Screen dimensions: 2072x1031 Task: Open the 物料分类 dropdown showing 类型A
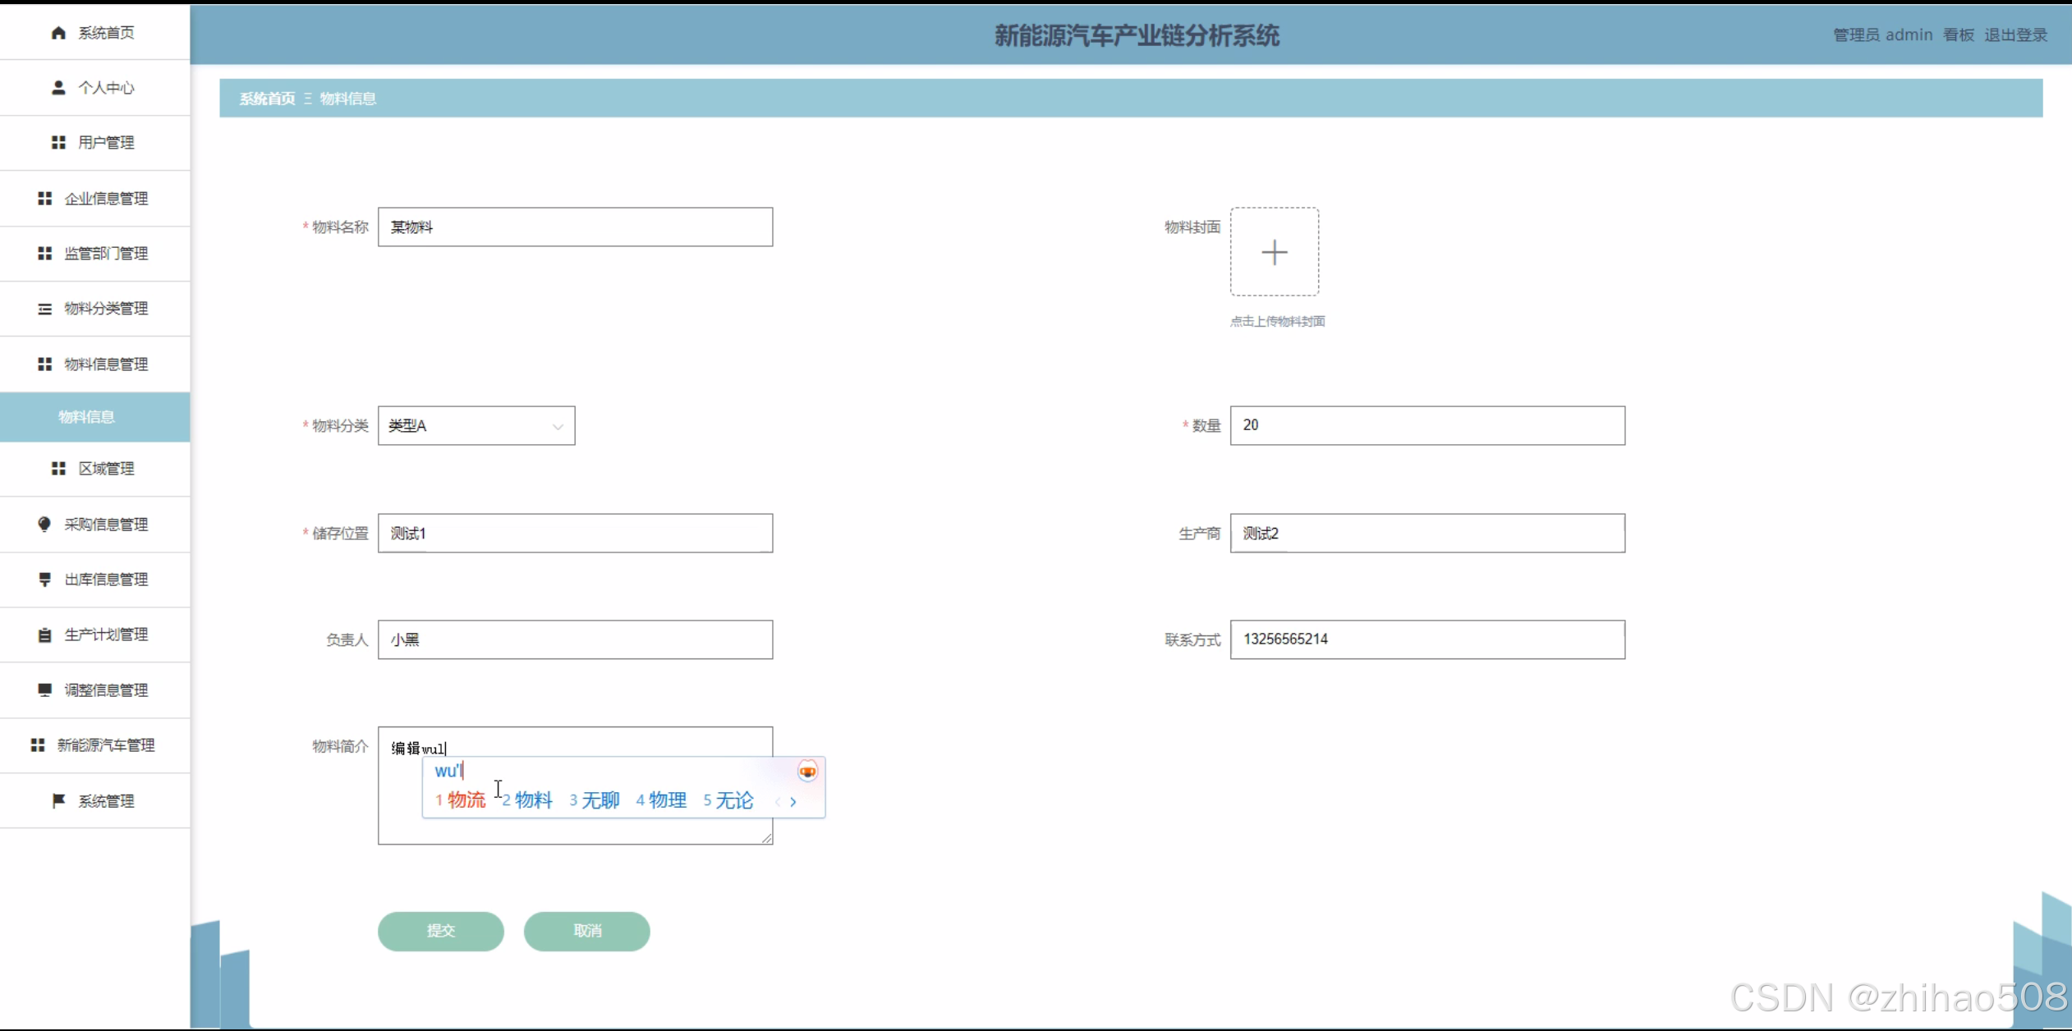point(476,425)
